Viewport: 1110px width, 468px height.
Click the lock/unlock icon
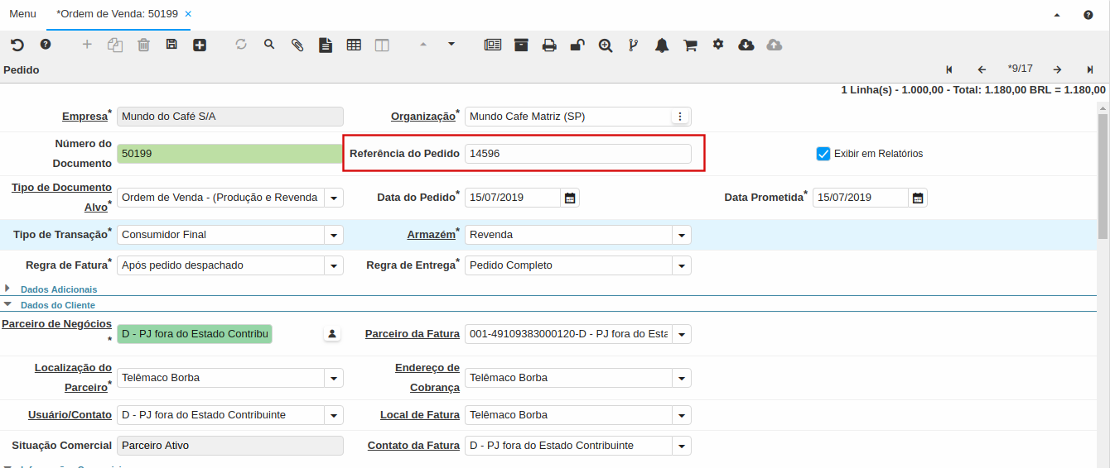pyautogui.click(x=577, y=45)
